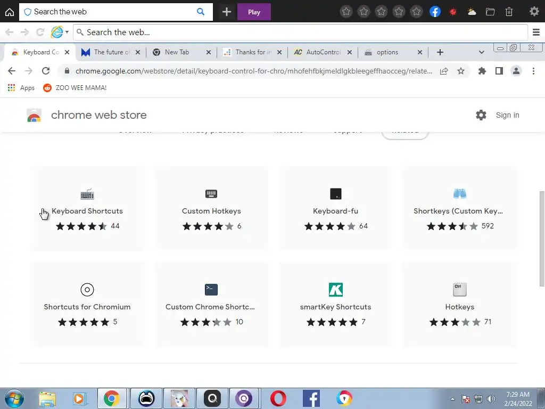545x409 pixels.
Task: Open the outer browser hamburger menu
Action: pos(536,32)
